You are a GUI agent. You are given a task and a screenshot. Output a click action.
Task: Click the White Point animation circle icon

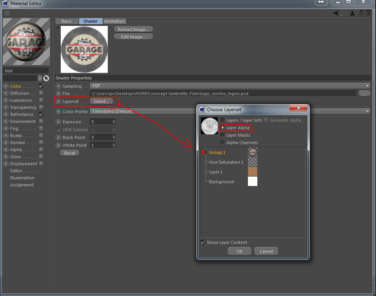[58, 145]
